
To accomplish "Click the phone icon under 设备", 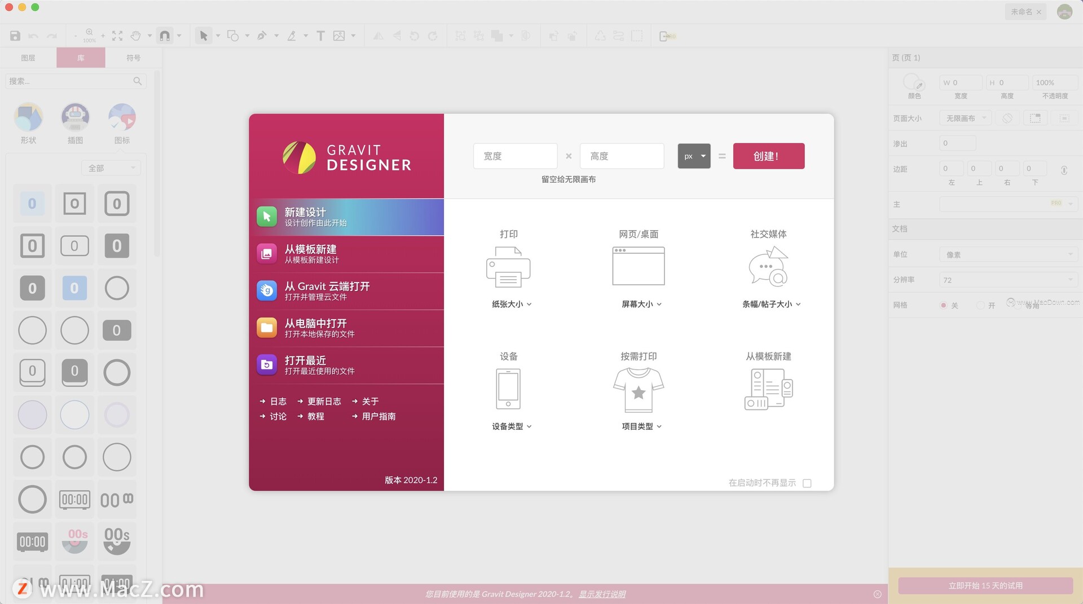I will point(508,389).
